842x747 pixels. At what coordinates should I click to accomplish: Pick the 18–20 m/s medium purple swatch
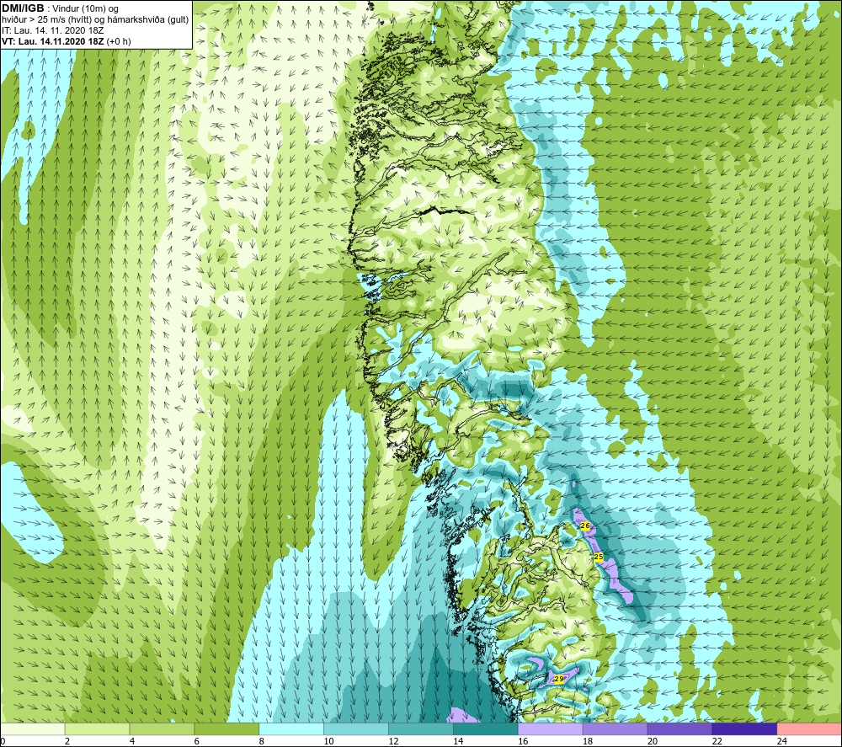(615, 728)
